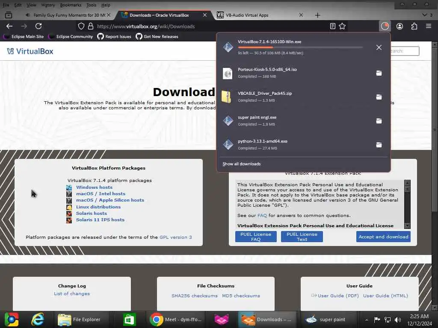Click the volume speaker tray icon
This screenshot has height=328, width=438.
point(398,319)
